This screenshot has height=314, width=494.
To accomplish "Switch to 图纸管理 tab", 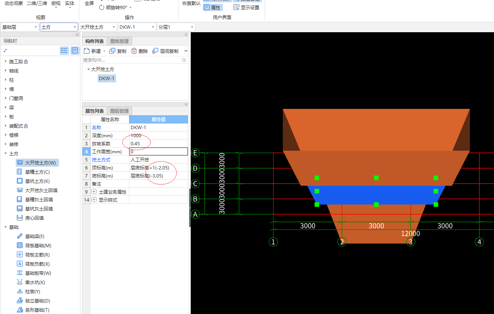I will pos(119,41).
